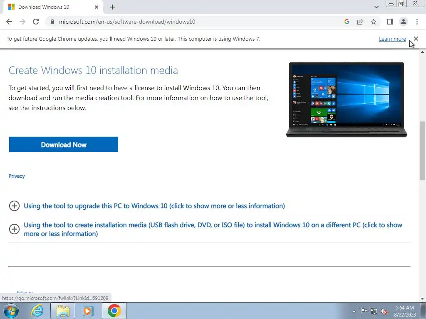Click the forward navigation arrow
Viewport: 426px width, 319px height.
pos(22,22)
